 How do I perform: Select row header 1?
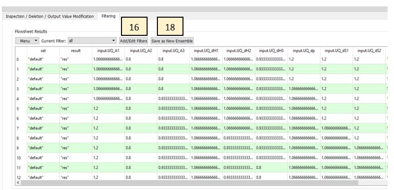pyautogui.click(x=21, y=69)
